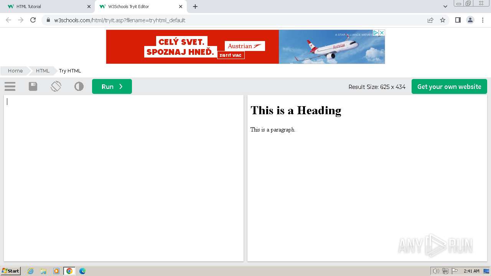Click the Try HTML breadcrumb
The width and height of the screenshot is (491, 276).
click(70, 71)
